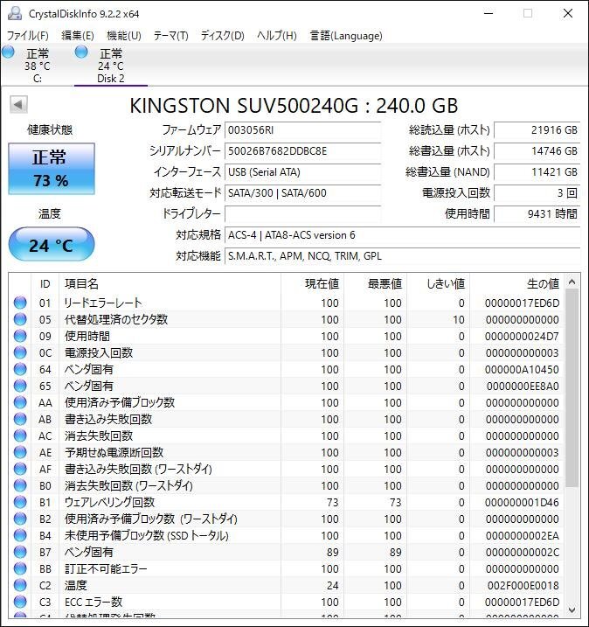Click status orb for attribute 05 代替処理済のセクタ数

pyautogui.click(x=20, y=319)
